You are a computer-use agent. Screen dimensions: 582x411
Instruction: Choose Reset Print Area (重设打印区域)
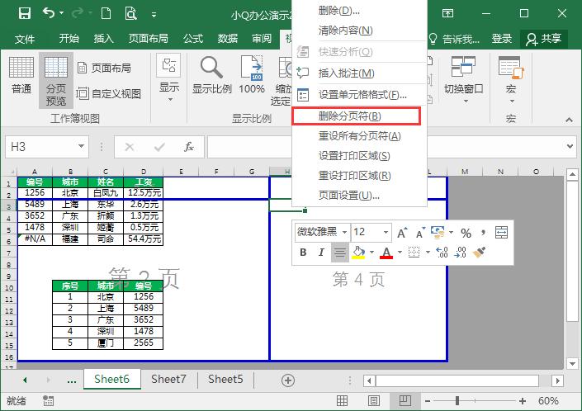click(x=359, y=176)
